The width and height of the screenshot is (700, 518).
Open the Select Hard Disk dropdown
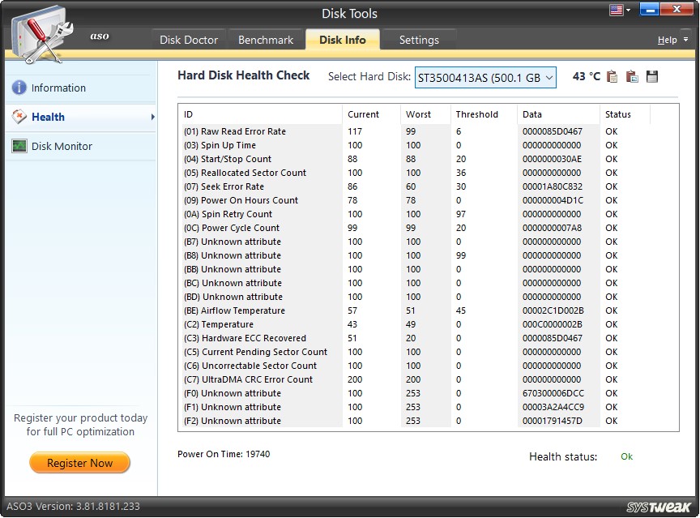[x=484, y=76]
